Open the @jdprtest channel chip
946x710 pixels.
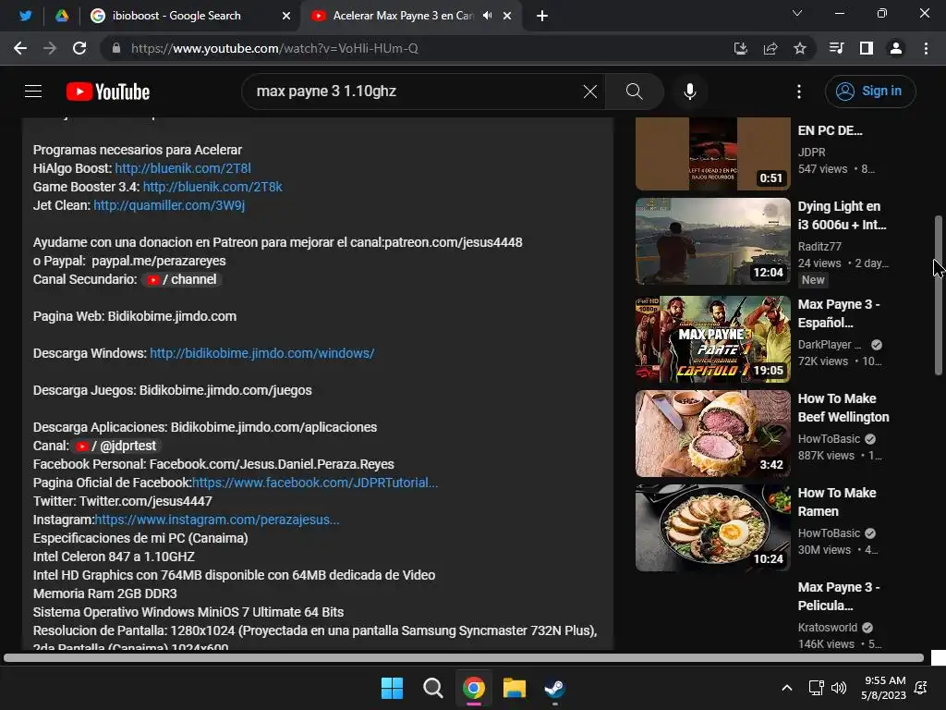(116, 447)
